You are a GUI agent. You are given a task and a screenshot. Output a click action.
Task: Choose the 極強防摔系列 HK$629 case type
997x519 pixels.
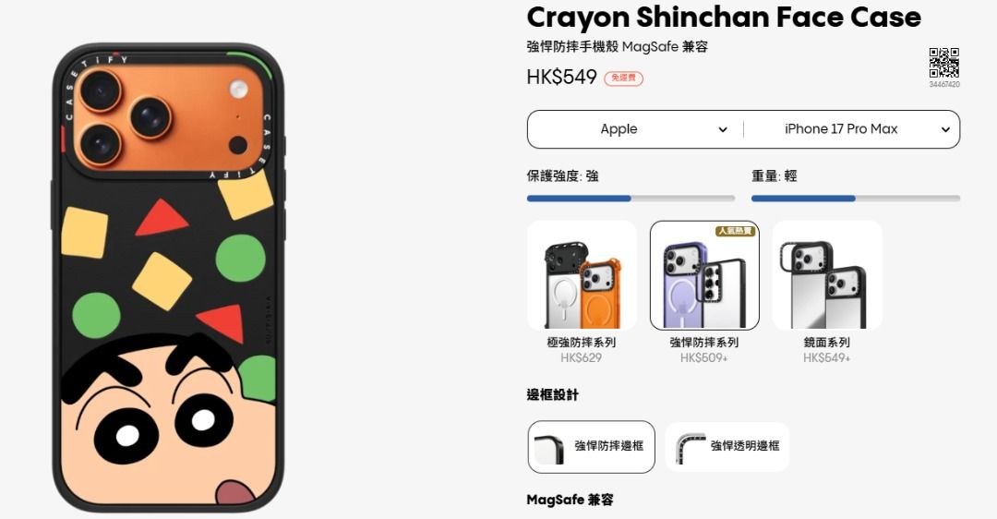click(582, 294)
